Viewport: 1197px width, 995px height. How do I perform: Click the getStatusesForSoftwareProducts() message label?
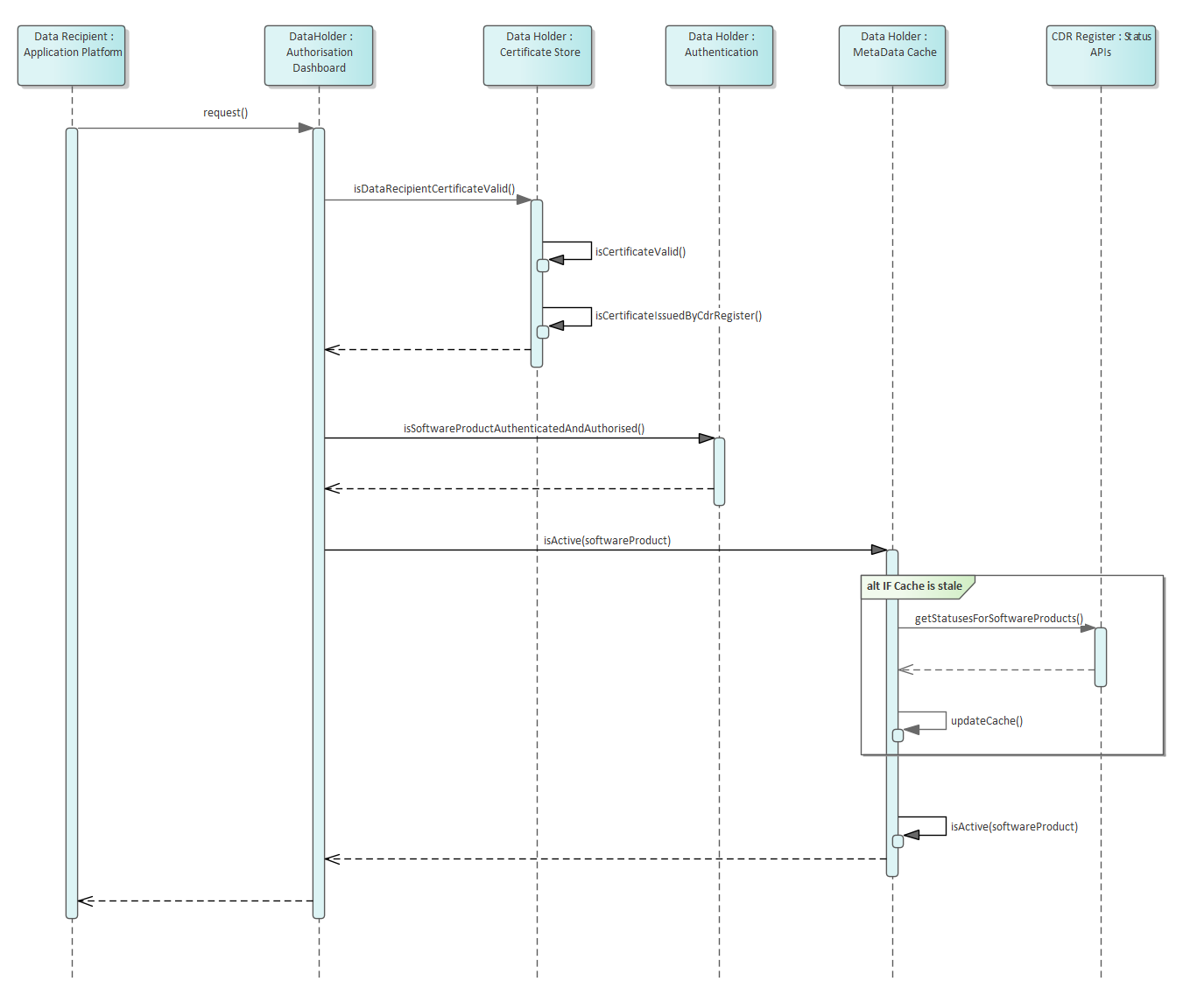coord(998,619)
